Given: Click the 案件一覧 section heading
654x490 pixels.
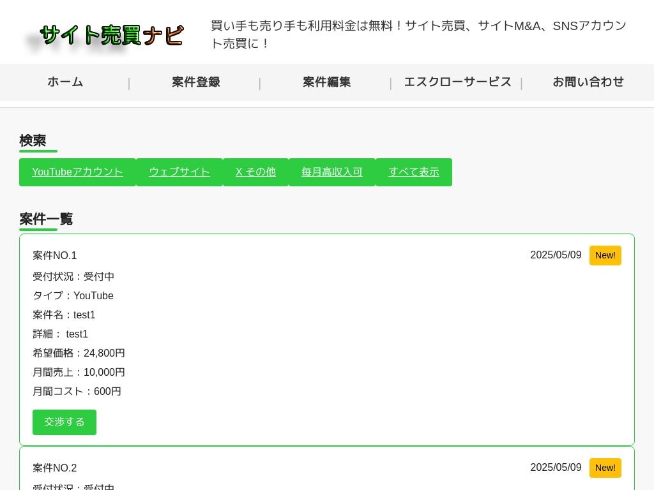Looking at the screenshot, I should click(46, 219).
